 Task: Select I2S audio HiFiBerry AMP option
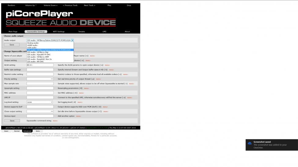pos(50,57)
